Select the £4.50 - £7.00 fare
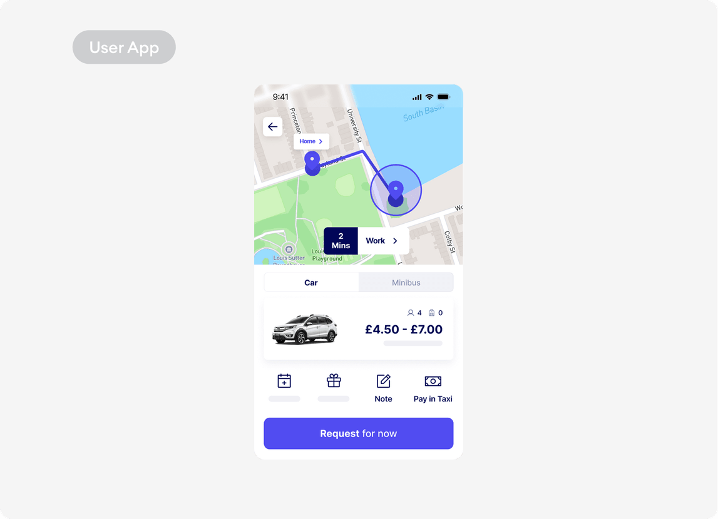This screenshot has height=519, width=718. click(404, 330)
